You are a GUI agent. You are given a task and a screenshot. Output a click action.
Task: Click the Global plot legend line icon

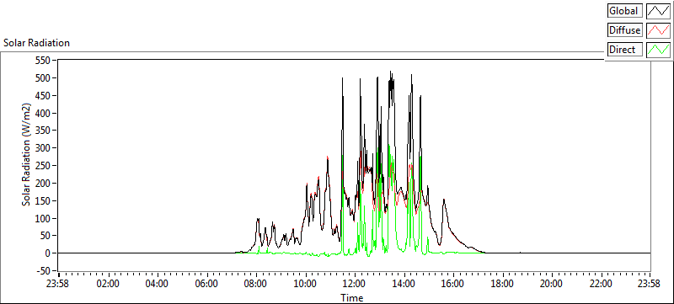659,11
